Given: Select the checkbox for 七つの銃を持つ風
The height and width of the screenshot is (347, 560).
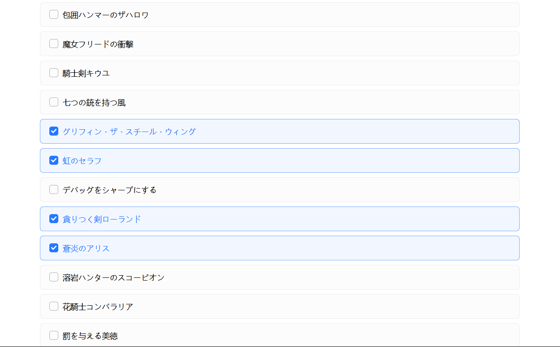Looking at the screenshot, I should click(x=54, y=102).
